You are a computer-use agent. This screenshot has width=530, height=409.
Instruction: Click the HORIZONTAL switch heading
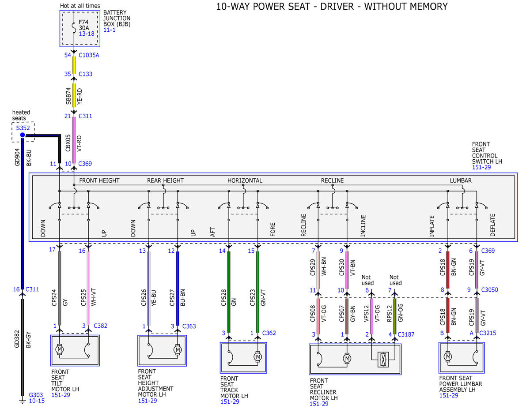coord(245,180)
